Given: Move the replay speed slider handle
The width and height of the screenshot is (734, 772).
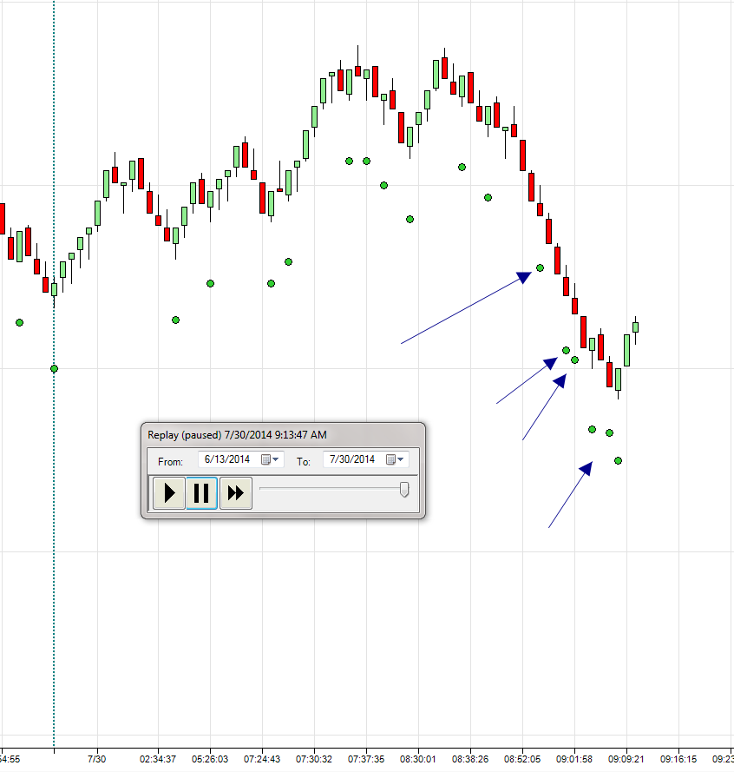Looking at the screenshot, I should click(404, 490).
